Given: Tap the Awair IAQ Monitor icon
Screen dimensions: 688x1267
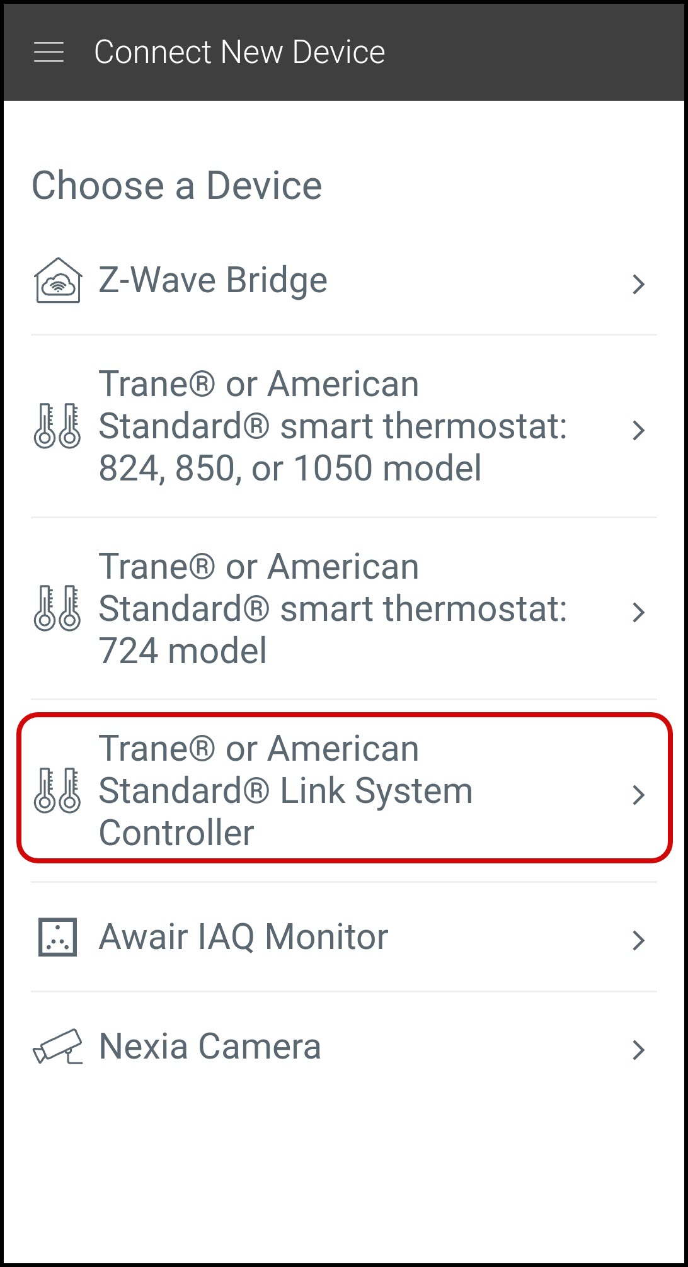Looking at the screenshot, I should click(x=57, y=937).
